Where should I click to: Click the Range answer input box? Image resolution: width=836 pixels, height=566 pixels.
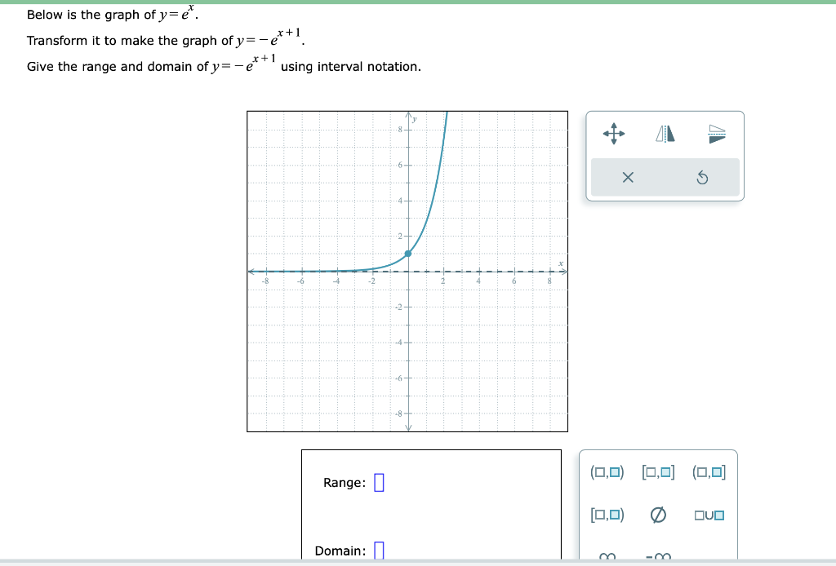tap(379, 482)
